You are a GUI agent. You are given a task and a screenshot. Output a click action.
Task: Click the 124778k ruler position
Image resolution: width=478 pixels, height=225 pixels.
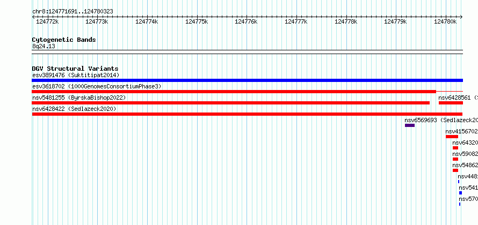346,21
